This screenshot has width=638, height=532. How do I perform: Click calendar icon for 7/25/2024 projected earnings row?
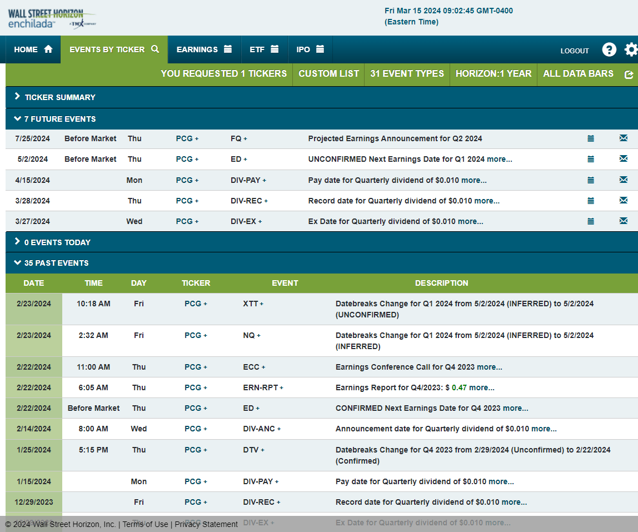[x=591, y=138]
